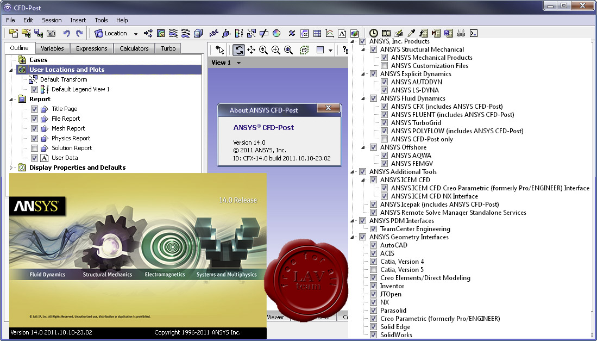Open the Command Editor terminal icon
The width and height of the screenshot is (597, 341).
tap(473, 33)
